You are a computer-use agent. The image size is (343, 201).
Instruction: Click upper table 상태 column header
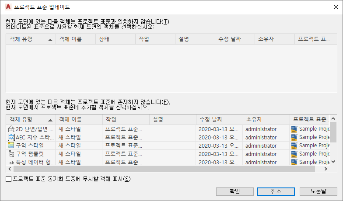pyautogui.click(x=115, y=39)
